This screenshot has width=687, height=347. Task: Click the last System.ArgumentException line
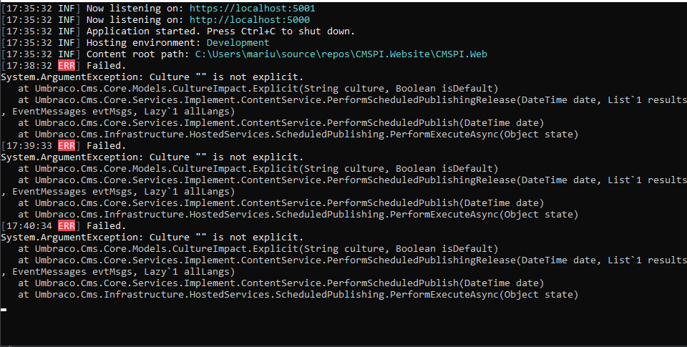[x=152, y=238]
